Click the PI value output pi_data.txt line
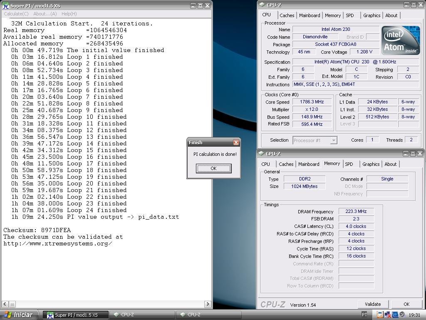This screenshot has height=320, width=426. click(95, 217)
